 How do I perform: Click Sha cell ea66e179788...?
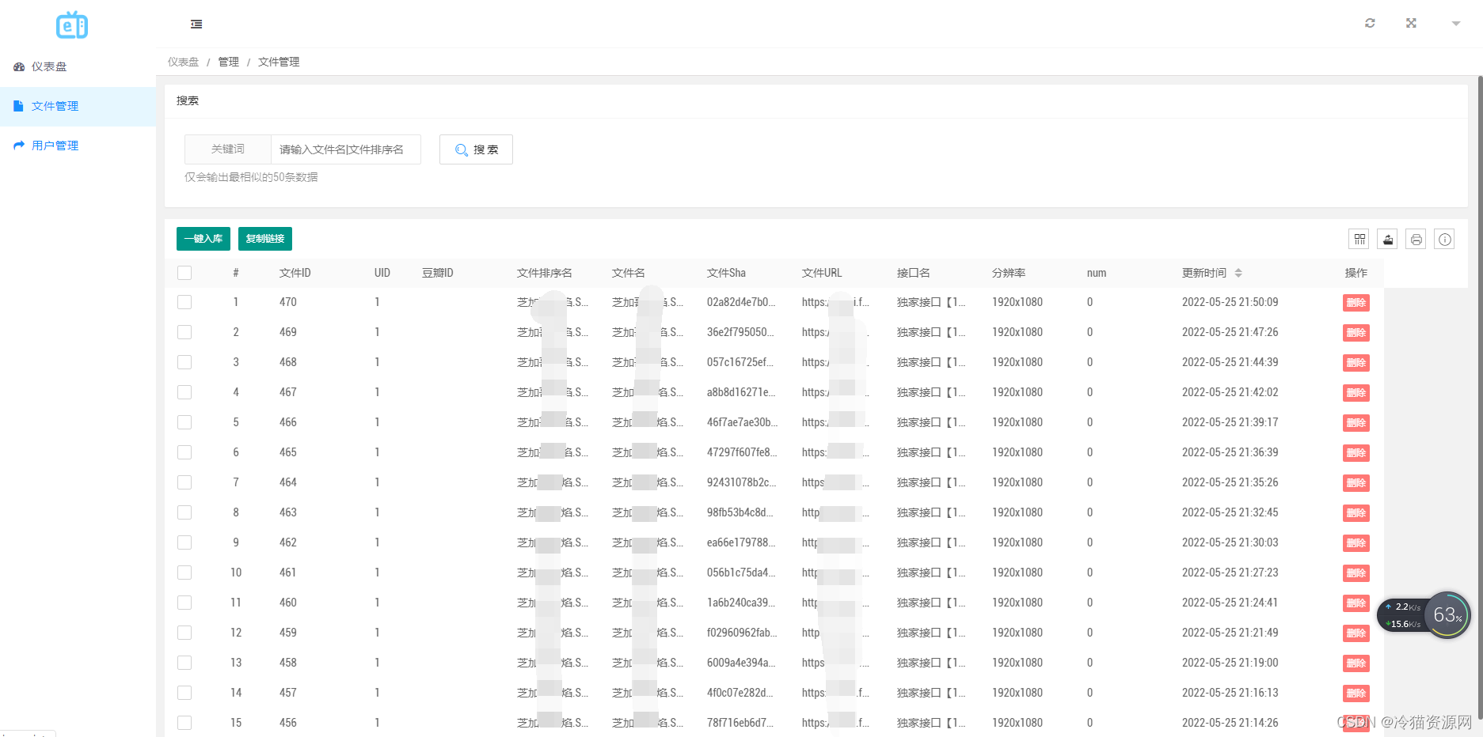coord(740,542)
